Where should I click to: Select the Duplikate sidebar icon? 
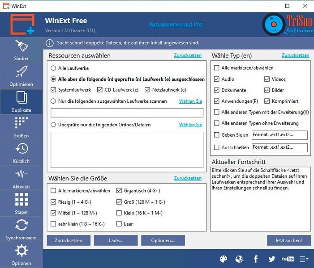[x=21, y=102]
